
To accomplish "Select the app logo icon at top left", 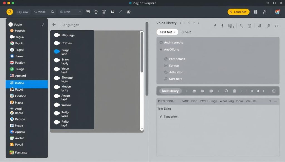I will pos(9,12).
